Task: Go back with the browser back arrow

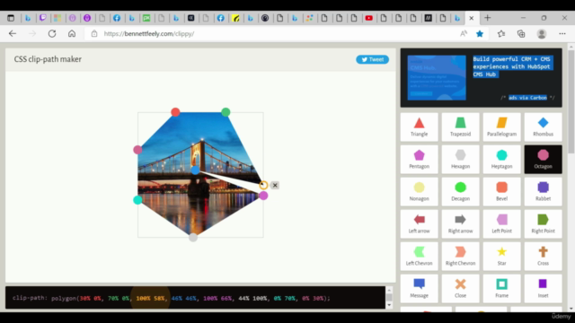Action: click(13, 34)
